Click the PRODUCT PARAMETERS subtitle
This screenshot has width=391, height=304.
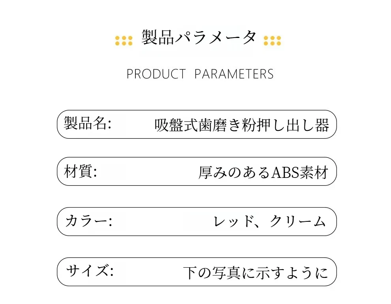coord(200,74)
